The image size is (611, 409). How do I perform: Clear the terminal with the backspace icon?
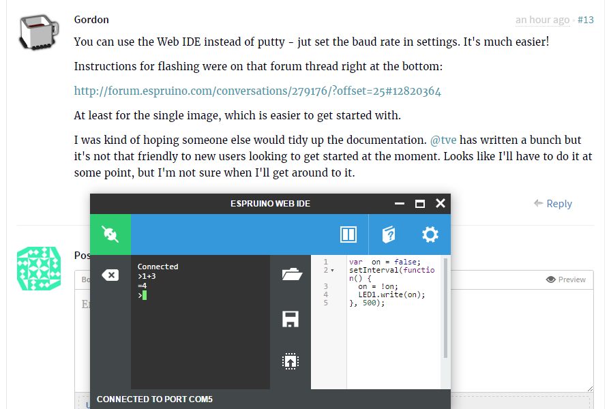(x=110, y=275)
